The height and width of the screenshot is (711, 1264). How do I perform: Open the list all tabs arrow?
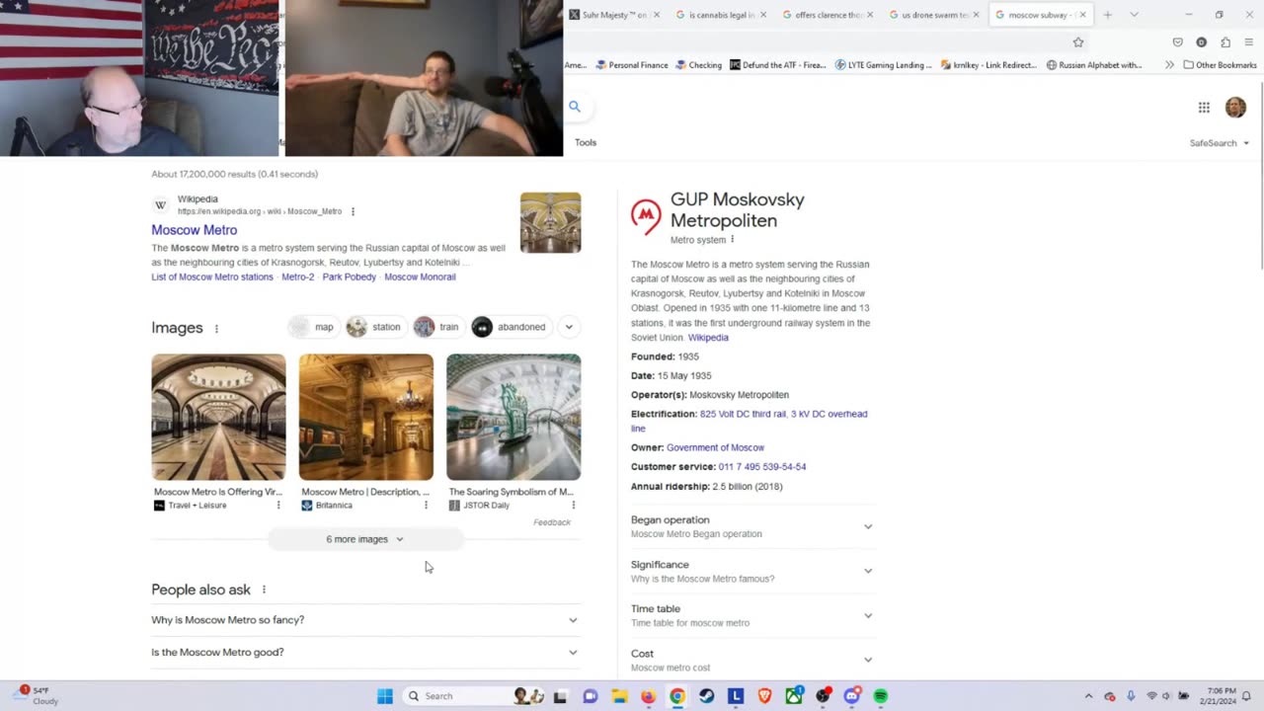(1134, 15)
